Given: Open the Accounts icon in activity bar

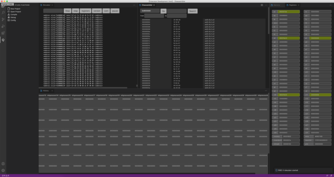Looking at the screenshot, I should tap(3, 164).
